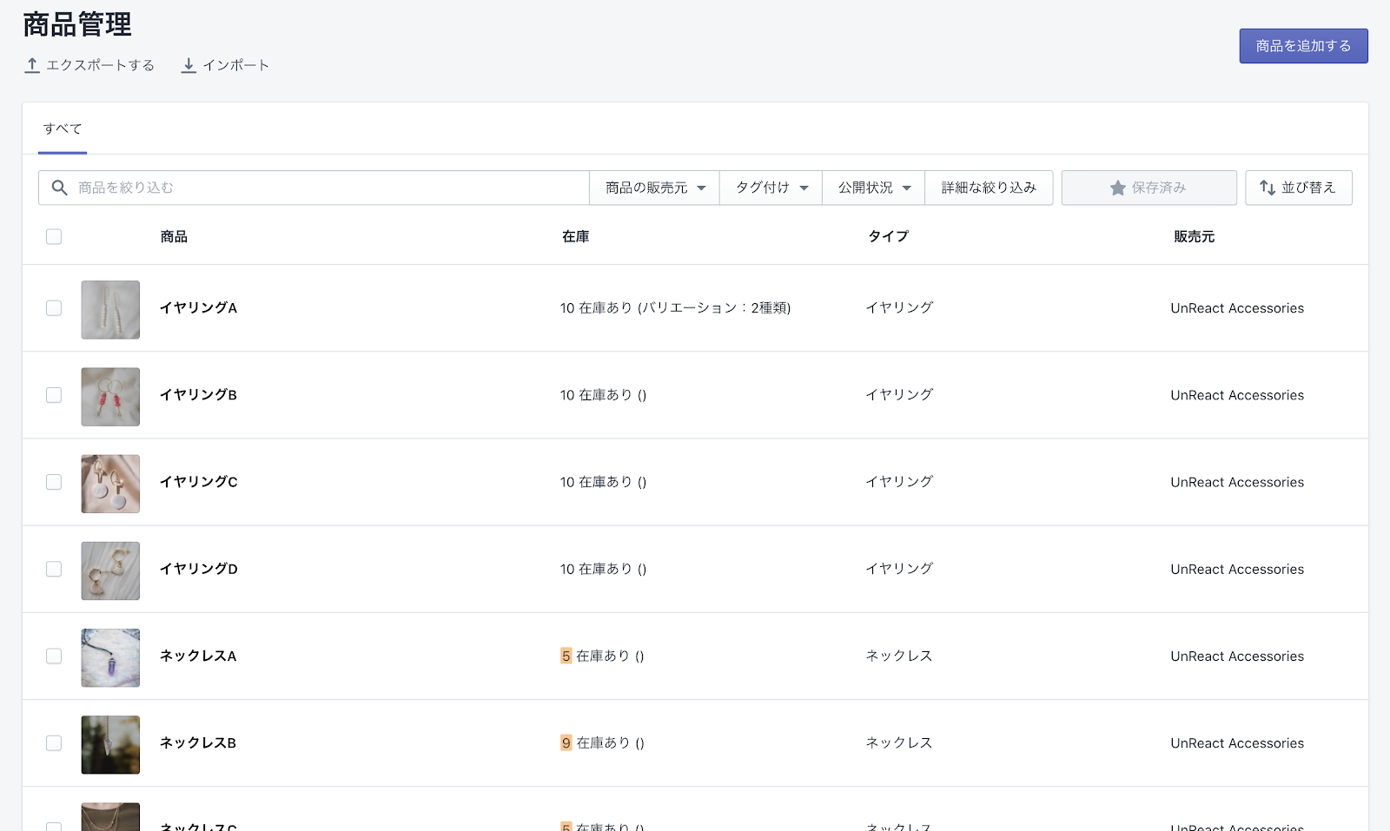Open the イヤリングB red earrings thumbnail
The width and height of the screenshot is (1390, 831).
(110, 396)
